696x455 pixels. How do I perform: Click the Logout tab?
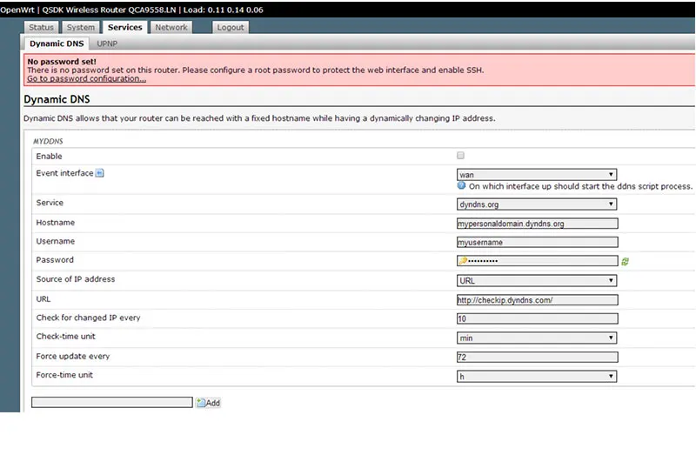tap(230, 28)
